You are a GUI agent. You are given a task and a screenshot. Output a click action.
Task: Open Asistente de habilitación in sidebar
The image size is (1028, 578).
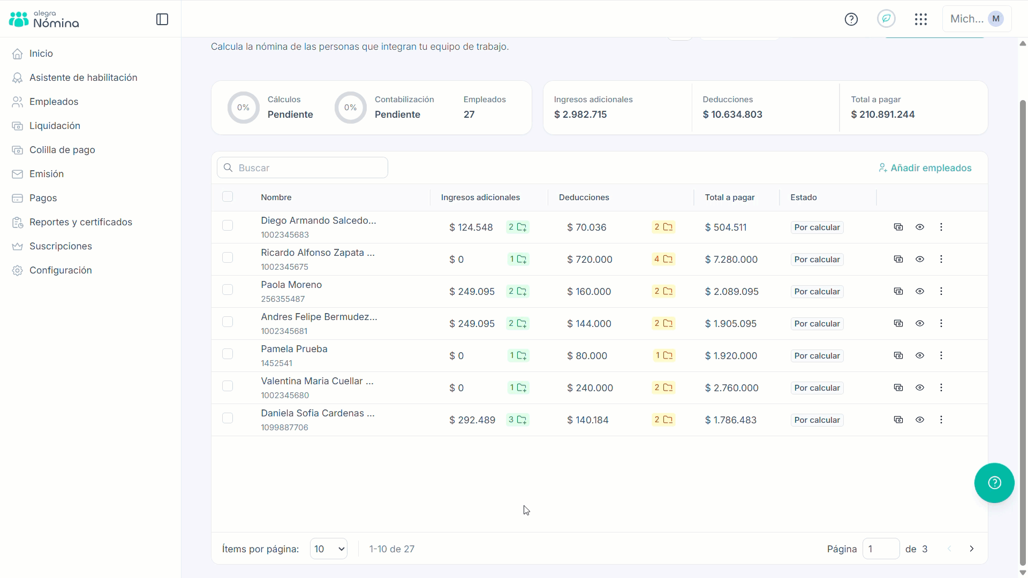coord(74,78)
